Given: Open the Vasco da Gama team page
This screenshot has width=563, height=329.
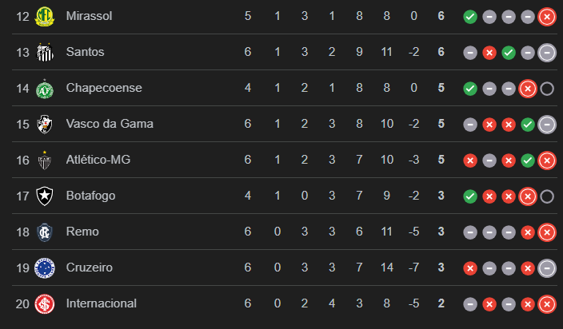Looking at the screenshot, I should pyautogui.click(x=110, y=124).
